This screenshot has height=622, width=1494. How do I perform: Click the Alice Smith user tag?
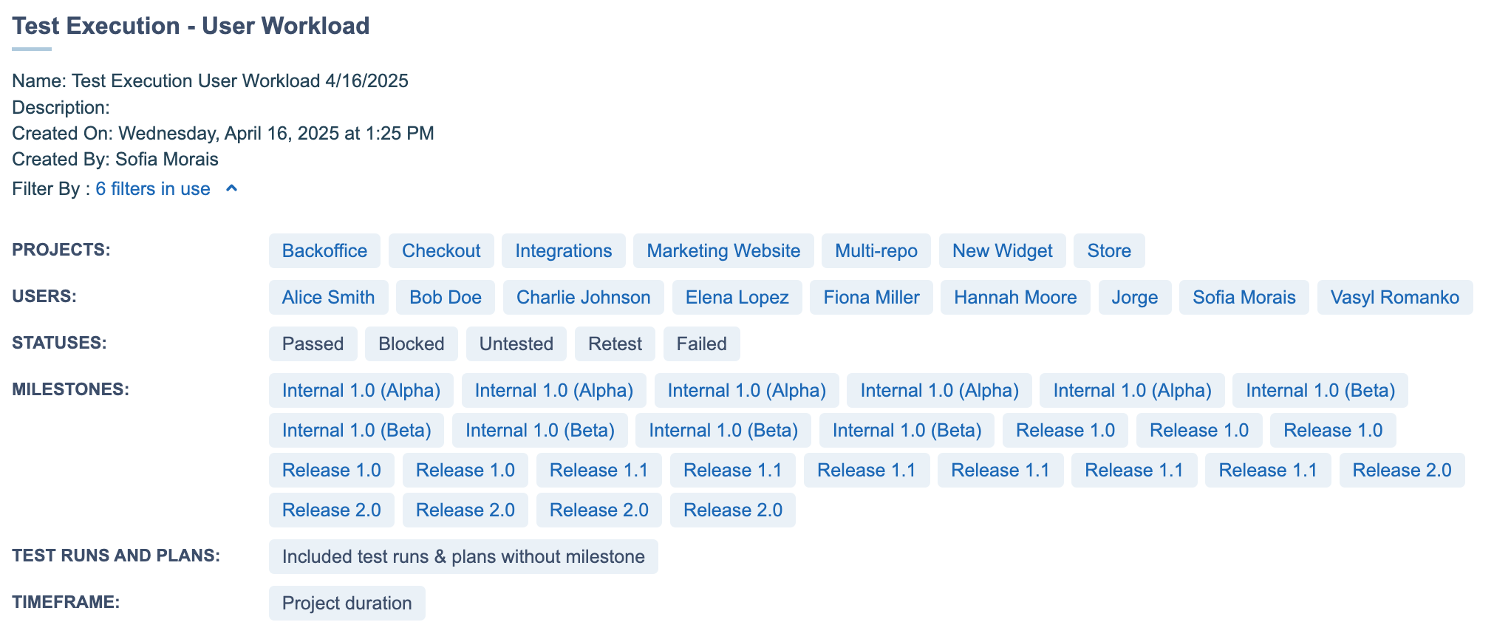(328, 298)
